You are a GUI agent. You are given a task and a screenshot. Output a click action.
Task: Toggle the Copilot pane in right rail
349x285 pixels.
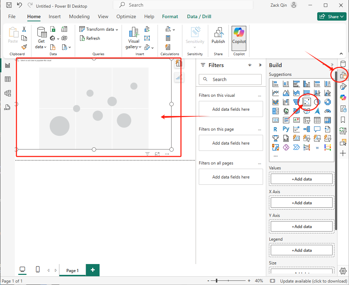coord(343,97)
